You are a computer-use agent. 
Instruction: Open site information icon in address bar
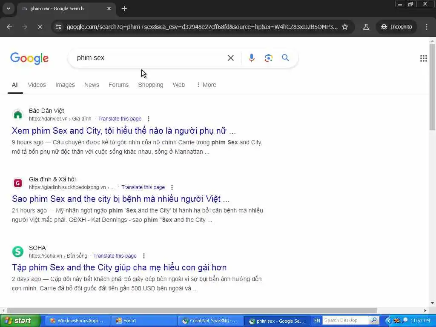click(58, 27)
